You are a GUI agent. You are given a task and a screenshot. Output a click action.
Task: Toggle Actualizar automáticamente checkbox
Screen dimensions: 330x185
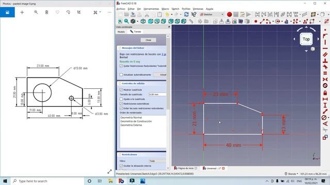[121, 75]
